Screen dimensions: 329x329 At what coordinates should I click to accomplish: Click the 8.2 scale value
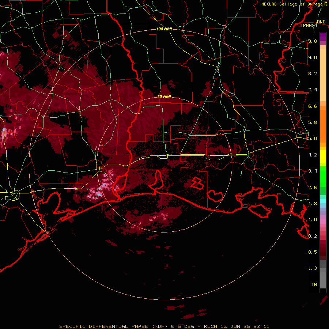pyautogui.click(x=313, y=73)
